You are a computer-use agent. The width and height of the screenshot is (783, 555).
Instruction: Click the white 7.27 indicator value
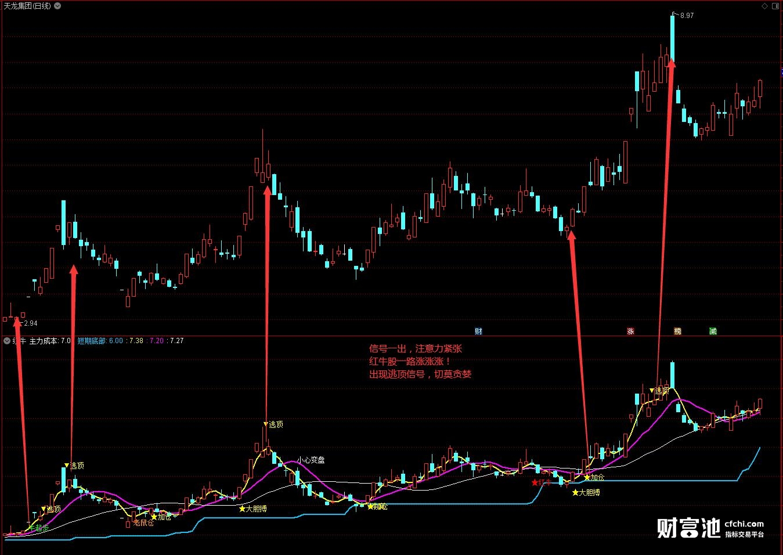click(x=176, y=341)
